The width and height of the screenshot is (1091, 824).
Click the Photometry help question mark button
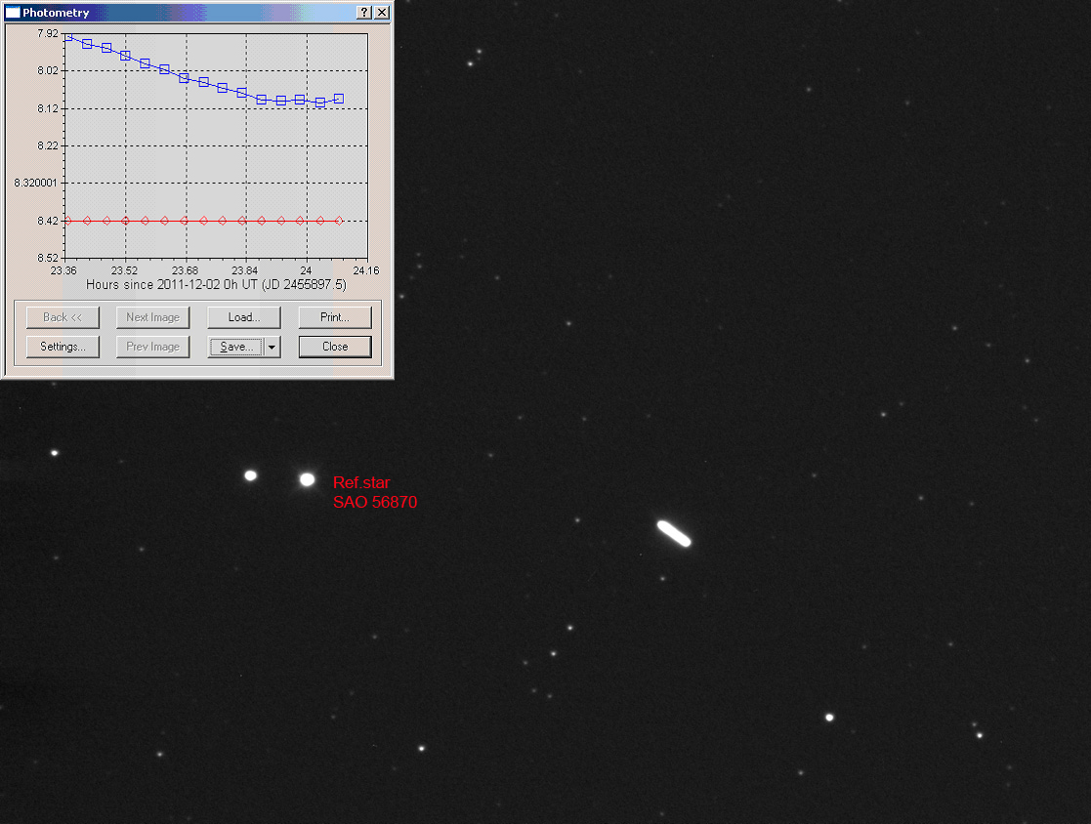364,13
